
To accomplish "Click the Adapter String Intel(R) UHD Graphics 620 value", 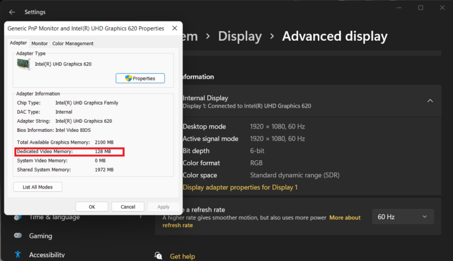I will click(84, 121).
